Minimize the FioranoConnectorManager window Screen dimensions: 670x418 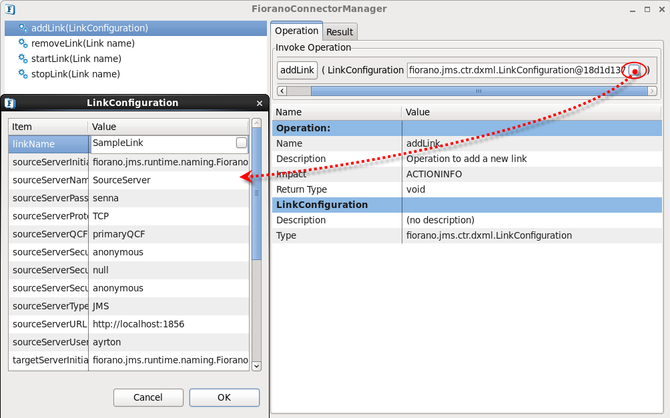point(633,9)
